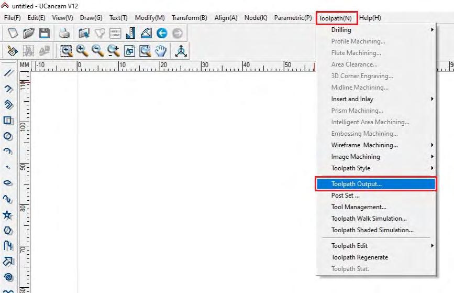The width and height of the screenshot is (454, 293).
Task: Open the Edit(E) menu
Action: (x=37, y=18)
